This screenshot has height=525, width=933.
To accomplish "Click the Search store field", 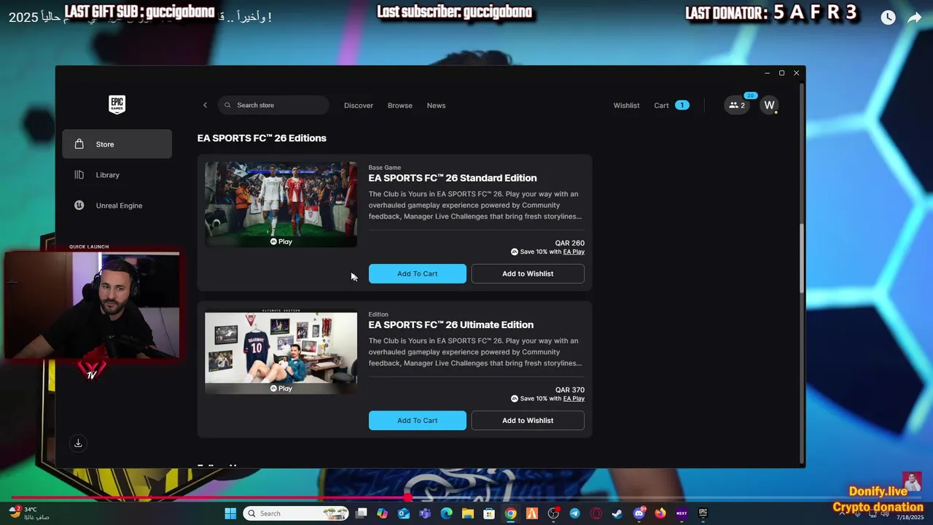I will coord(273,105).
